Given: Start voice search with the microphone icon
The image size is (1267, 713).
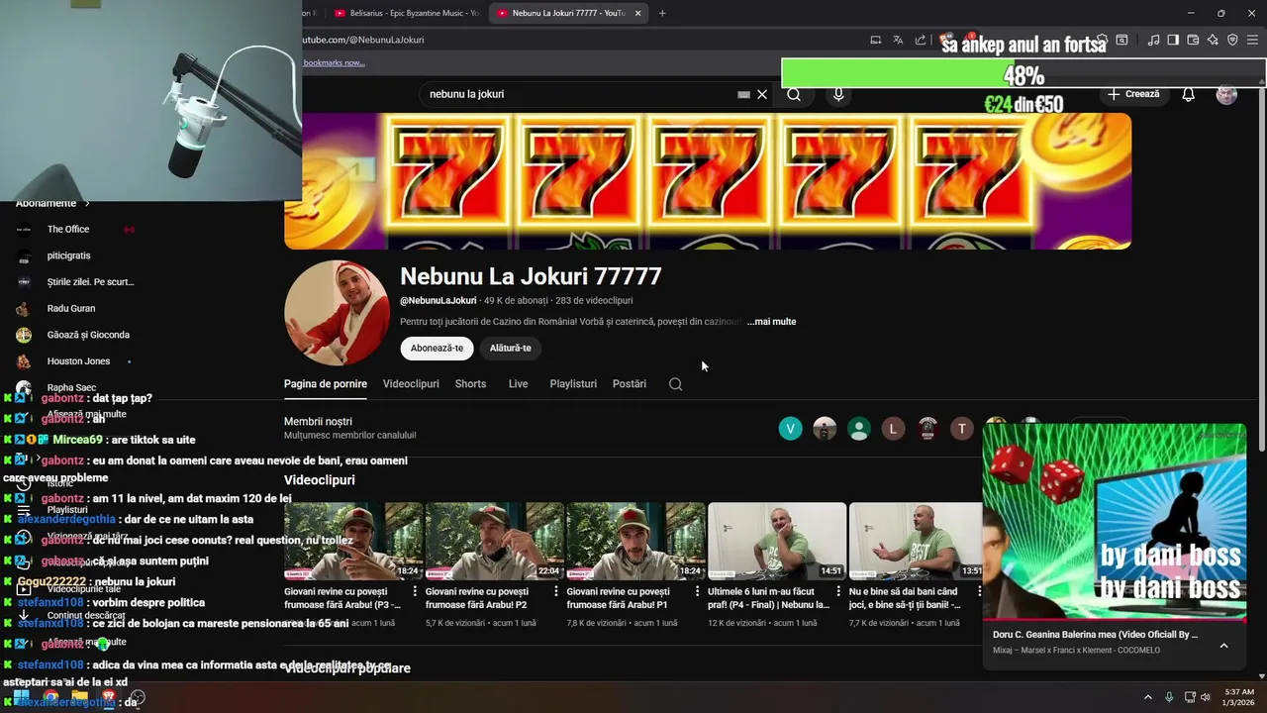Looking at the screenshot, I should point(838,94).
